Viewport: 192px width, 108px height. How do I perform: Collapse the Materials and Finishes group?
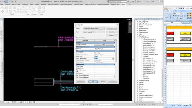tap(114, 47)
